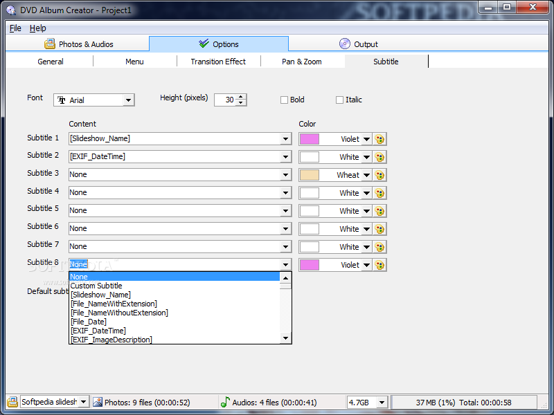Viewport: 554px width, 415px height.
Task: Open the color palette picker for Subtitle 3
Action: (x=379, y=175)
